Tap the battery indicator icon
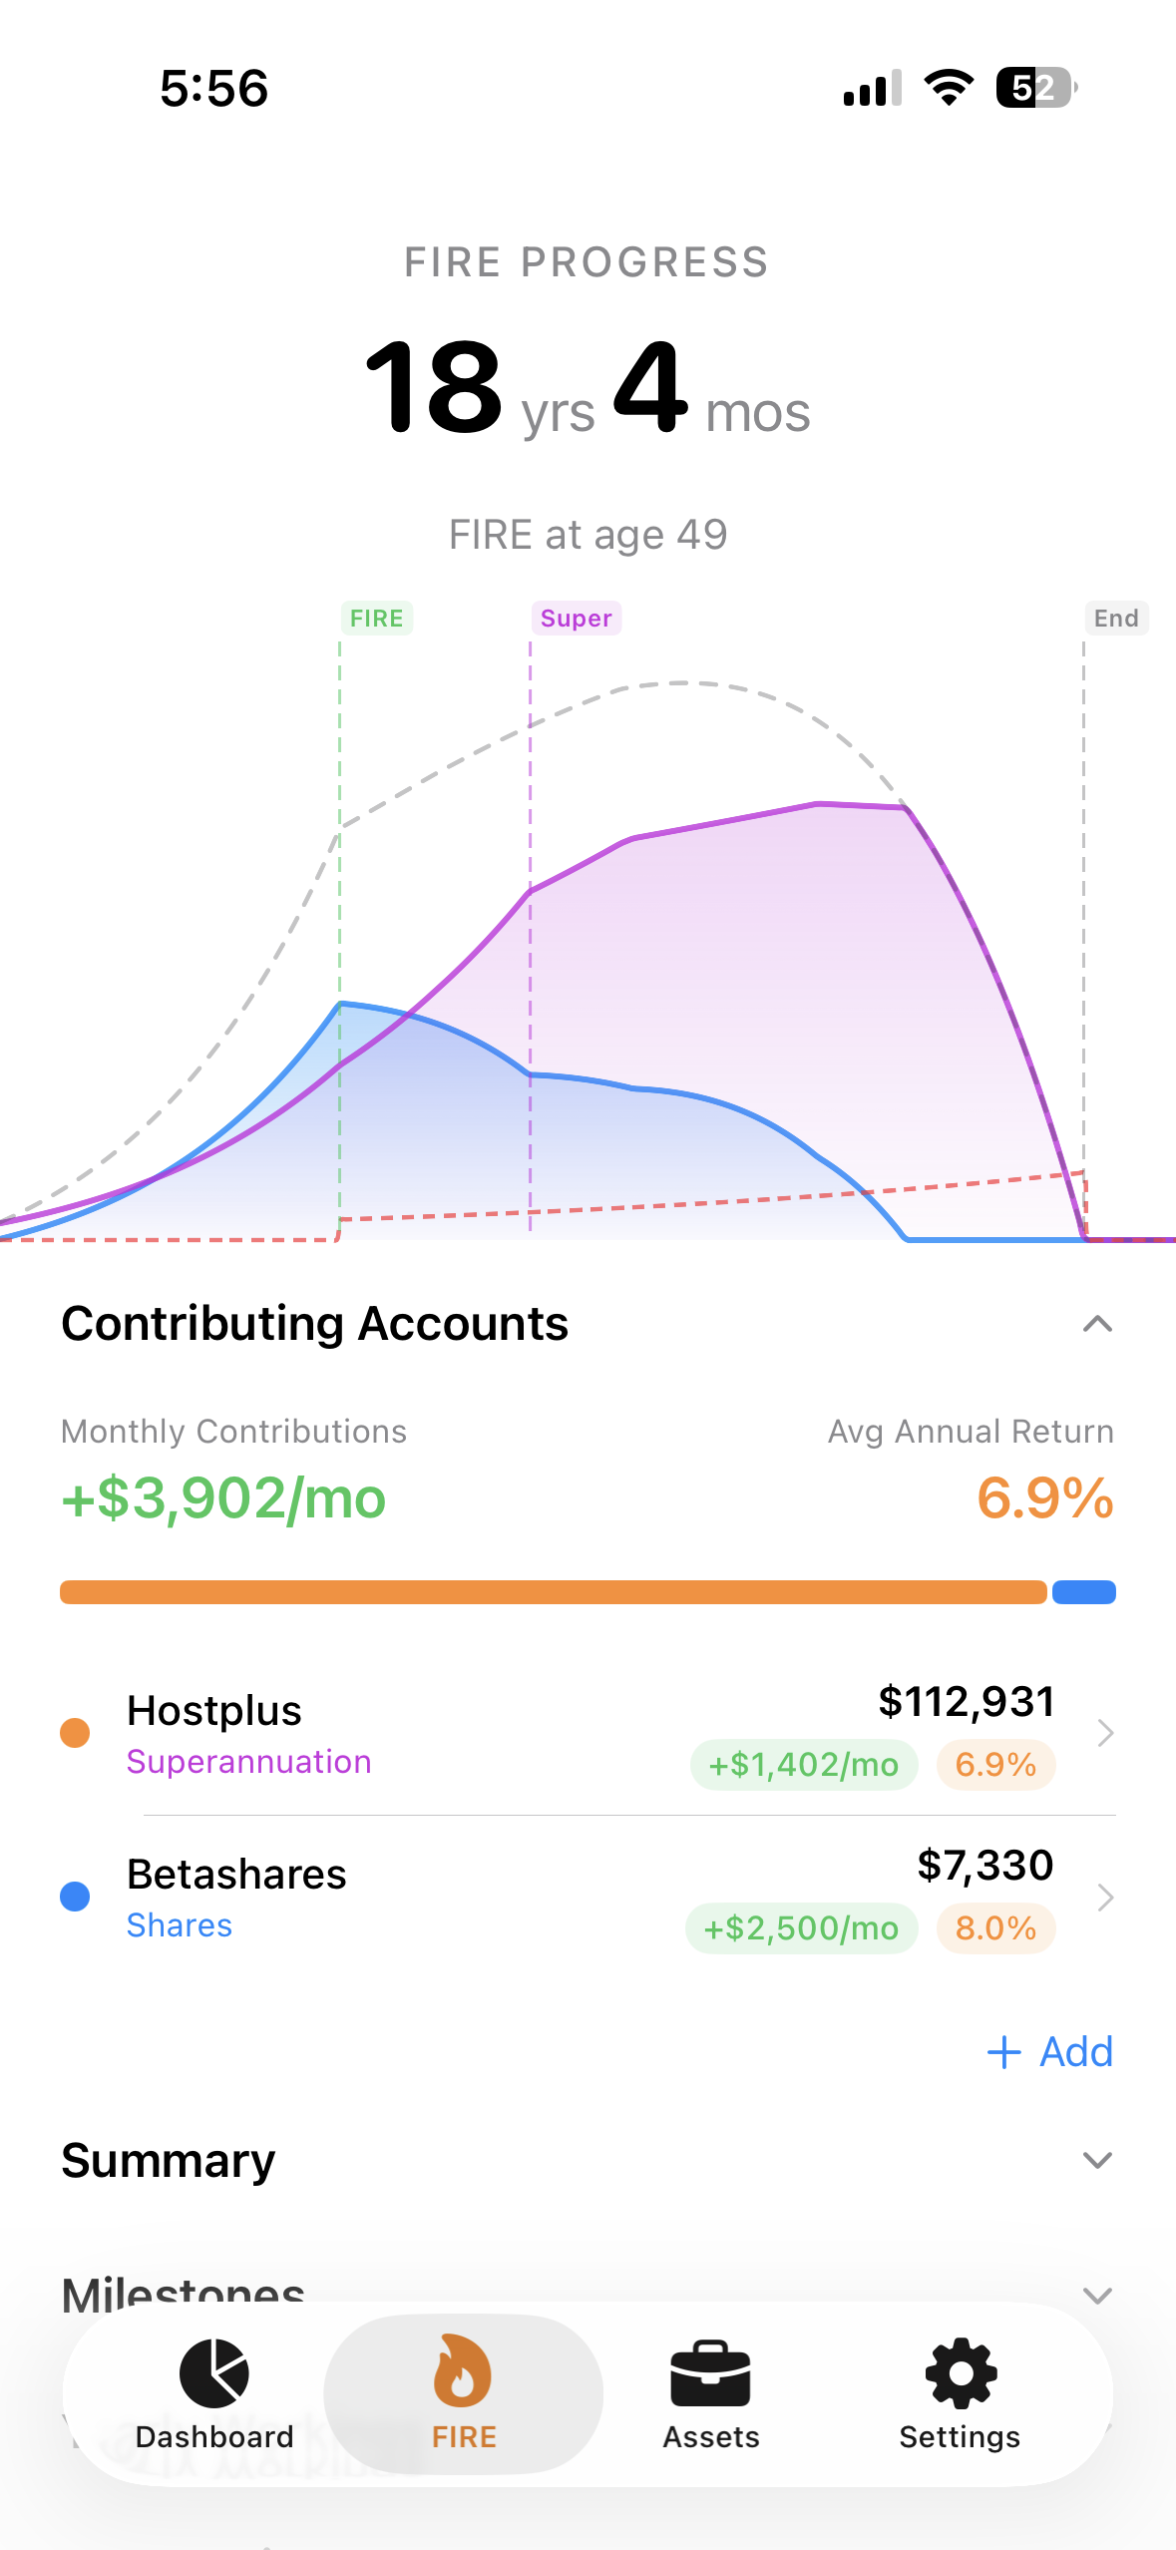 [x=1035, y=88]
